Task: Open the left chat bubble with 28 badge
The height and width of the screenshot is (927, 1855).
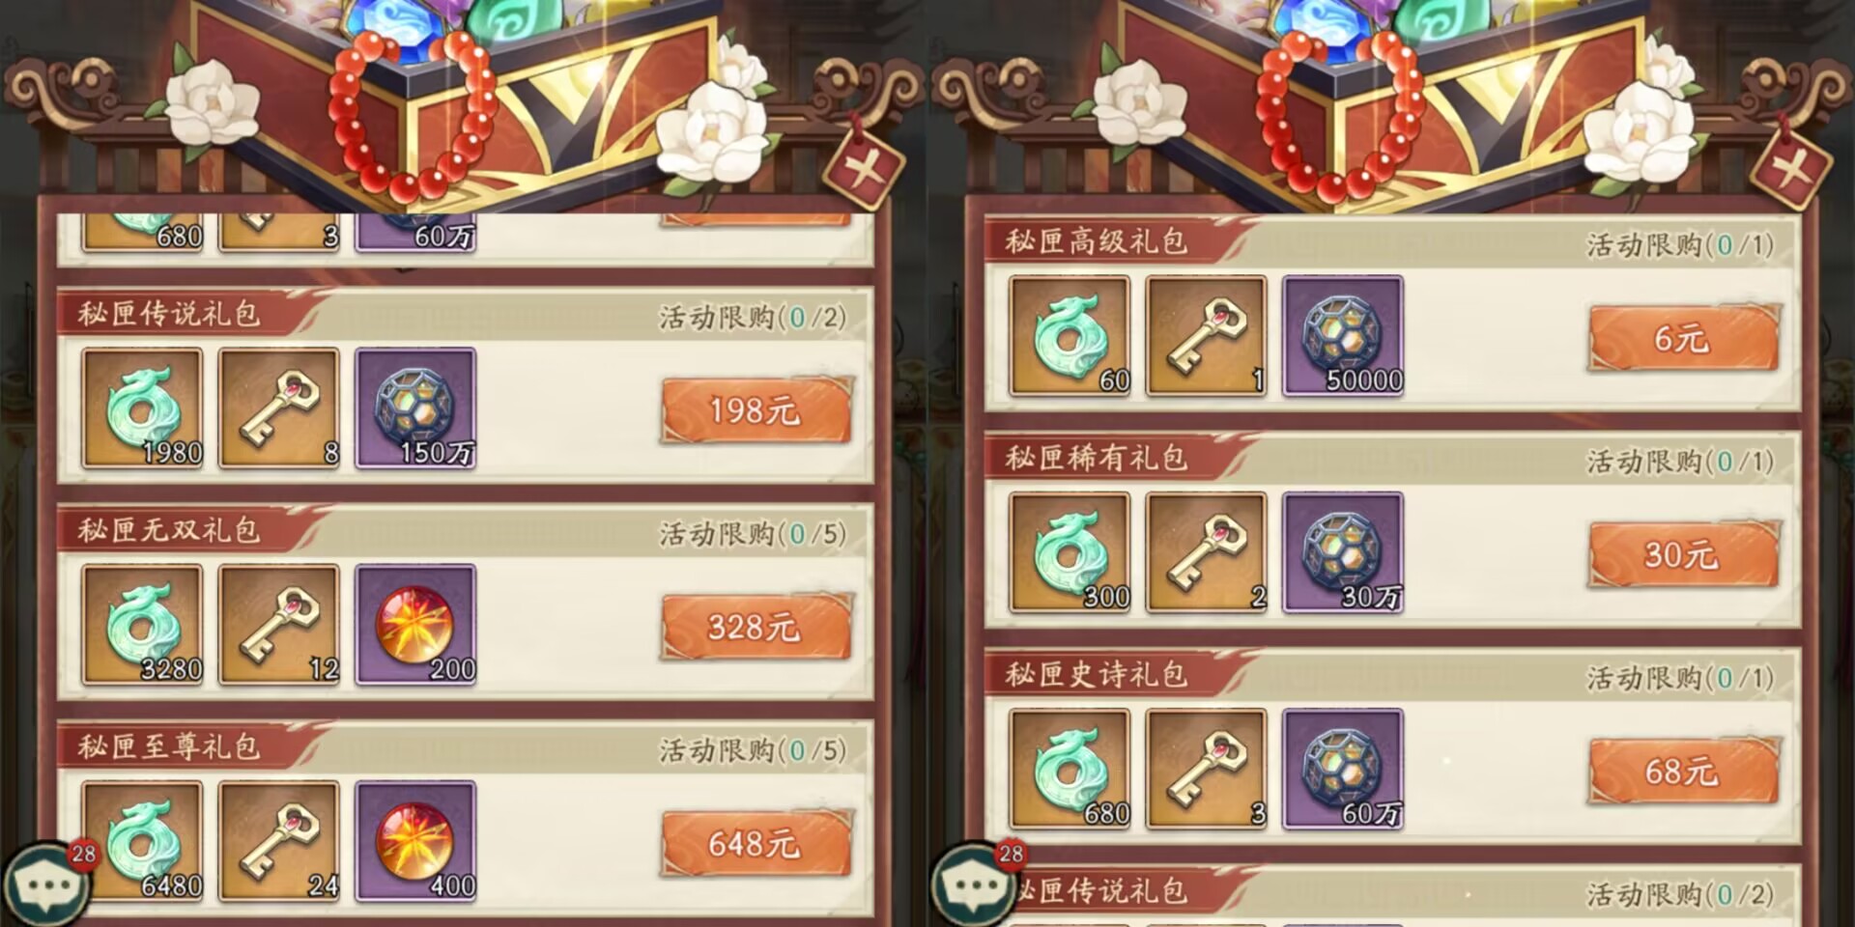Action: pos(46,884)
